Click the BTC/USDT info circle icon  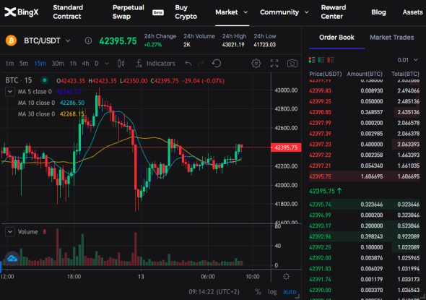pyautogui.click(x=88, y=40)
